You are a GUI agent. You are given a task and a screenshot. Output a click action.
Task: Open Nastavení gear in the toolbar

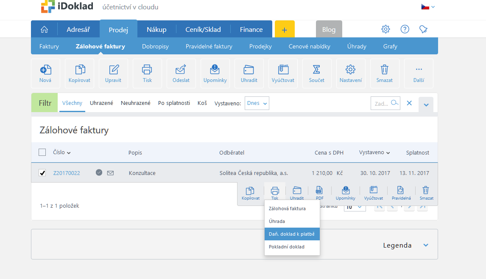click(351, 73)
